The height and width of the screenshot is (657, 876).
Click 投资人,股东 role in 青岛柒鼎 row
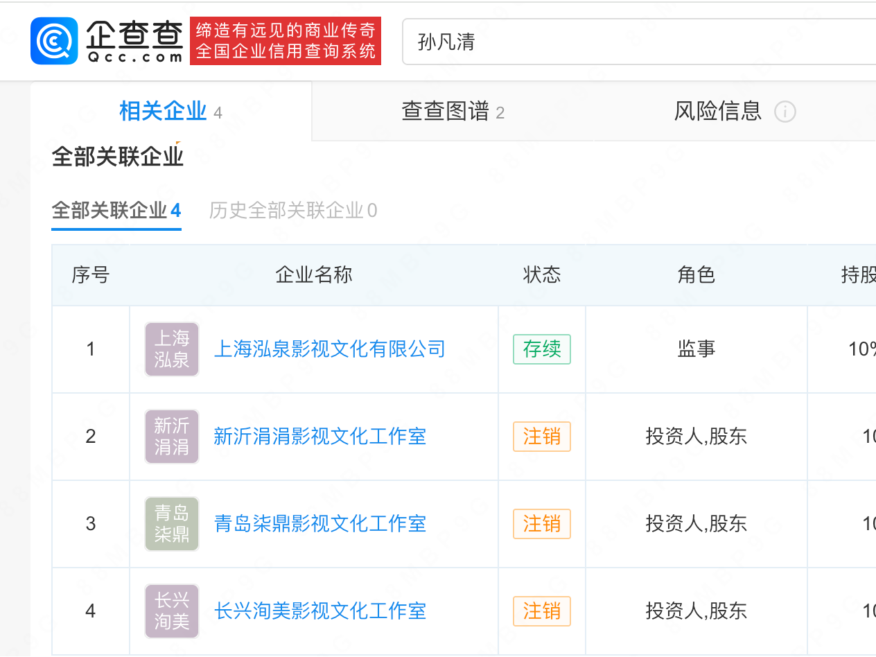click(697, 524)
